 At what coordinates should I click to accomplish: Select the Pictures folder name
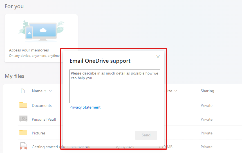39,133
